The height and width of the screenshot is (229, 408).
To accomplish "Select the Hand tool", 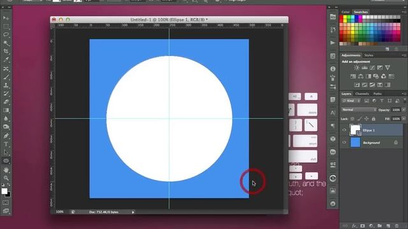I will pos(6,170).
